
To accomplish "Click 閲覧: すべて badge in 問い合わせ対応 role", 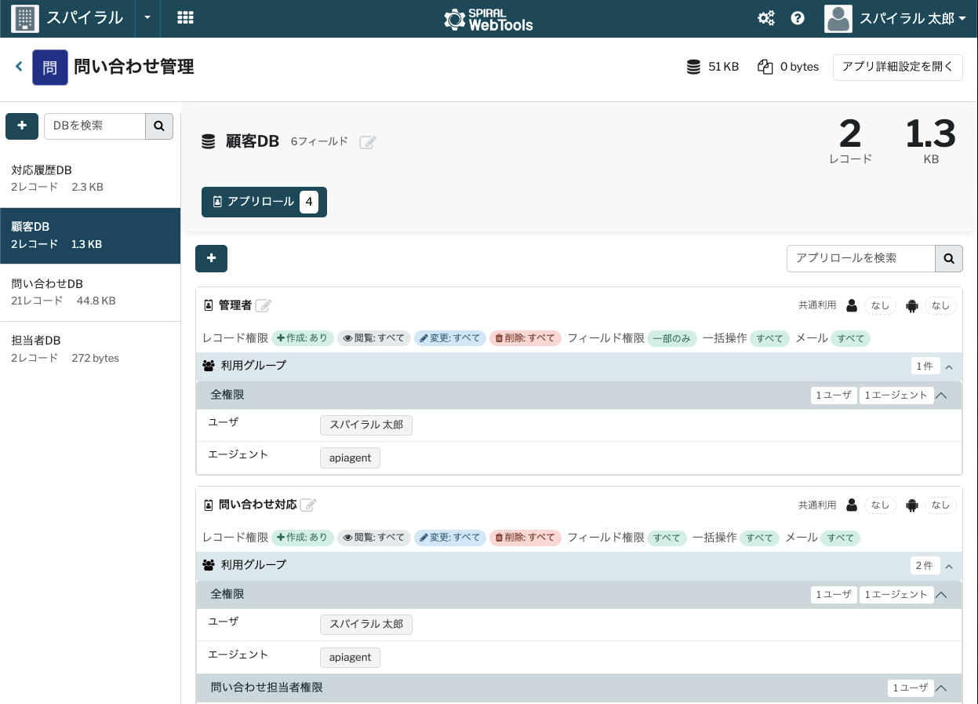I will 374,538.
